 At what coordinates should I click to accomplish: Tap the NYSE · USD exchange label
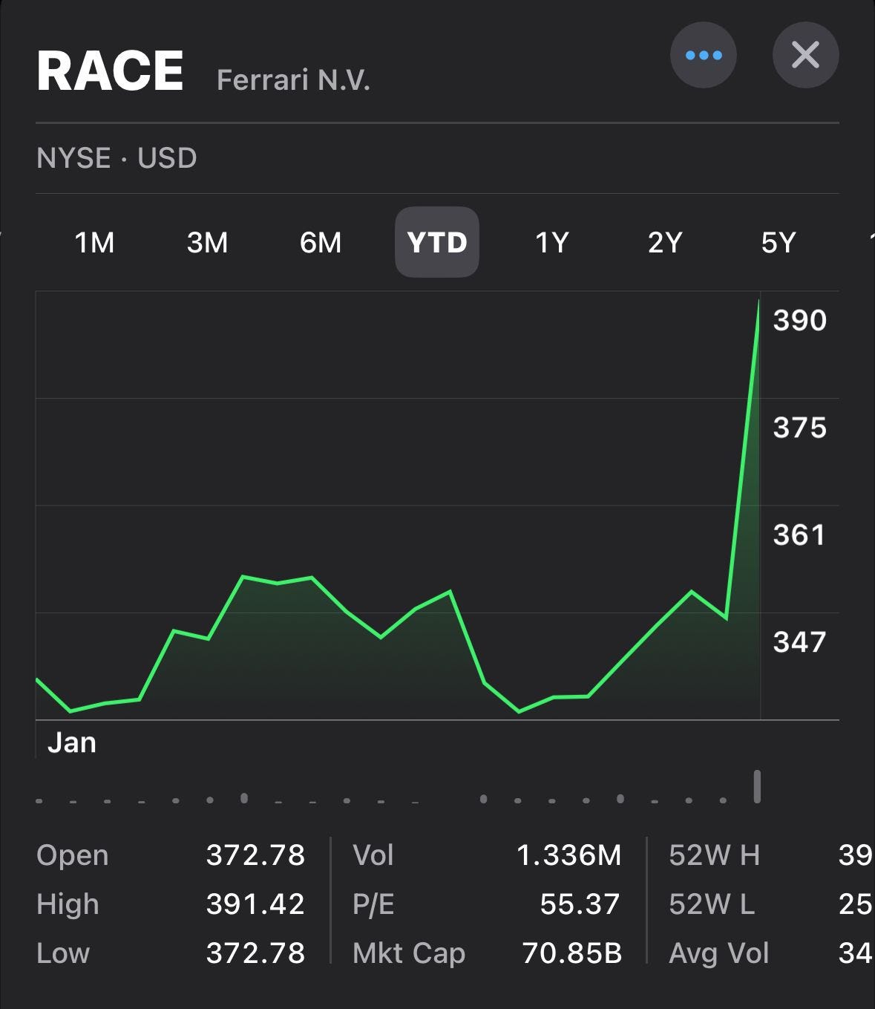pyautogui.click(x=117, y=158)
